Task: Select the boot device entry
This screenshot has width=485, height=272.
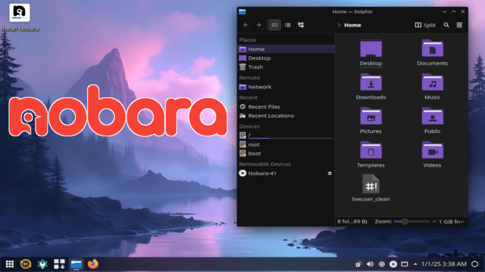Action: 286,153
